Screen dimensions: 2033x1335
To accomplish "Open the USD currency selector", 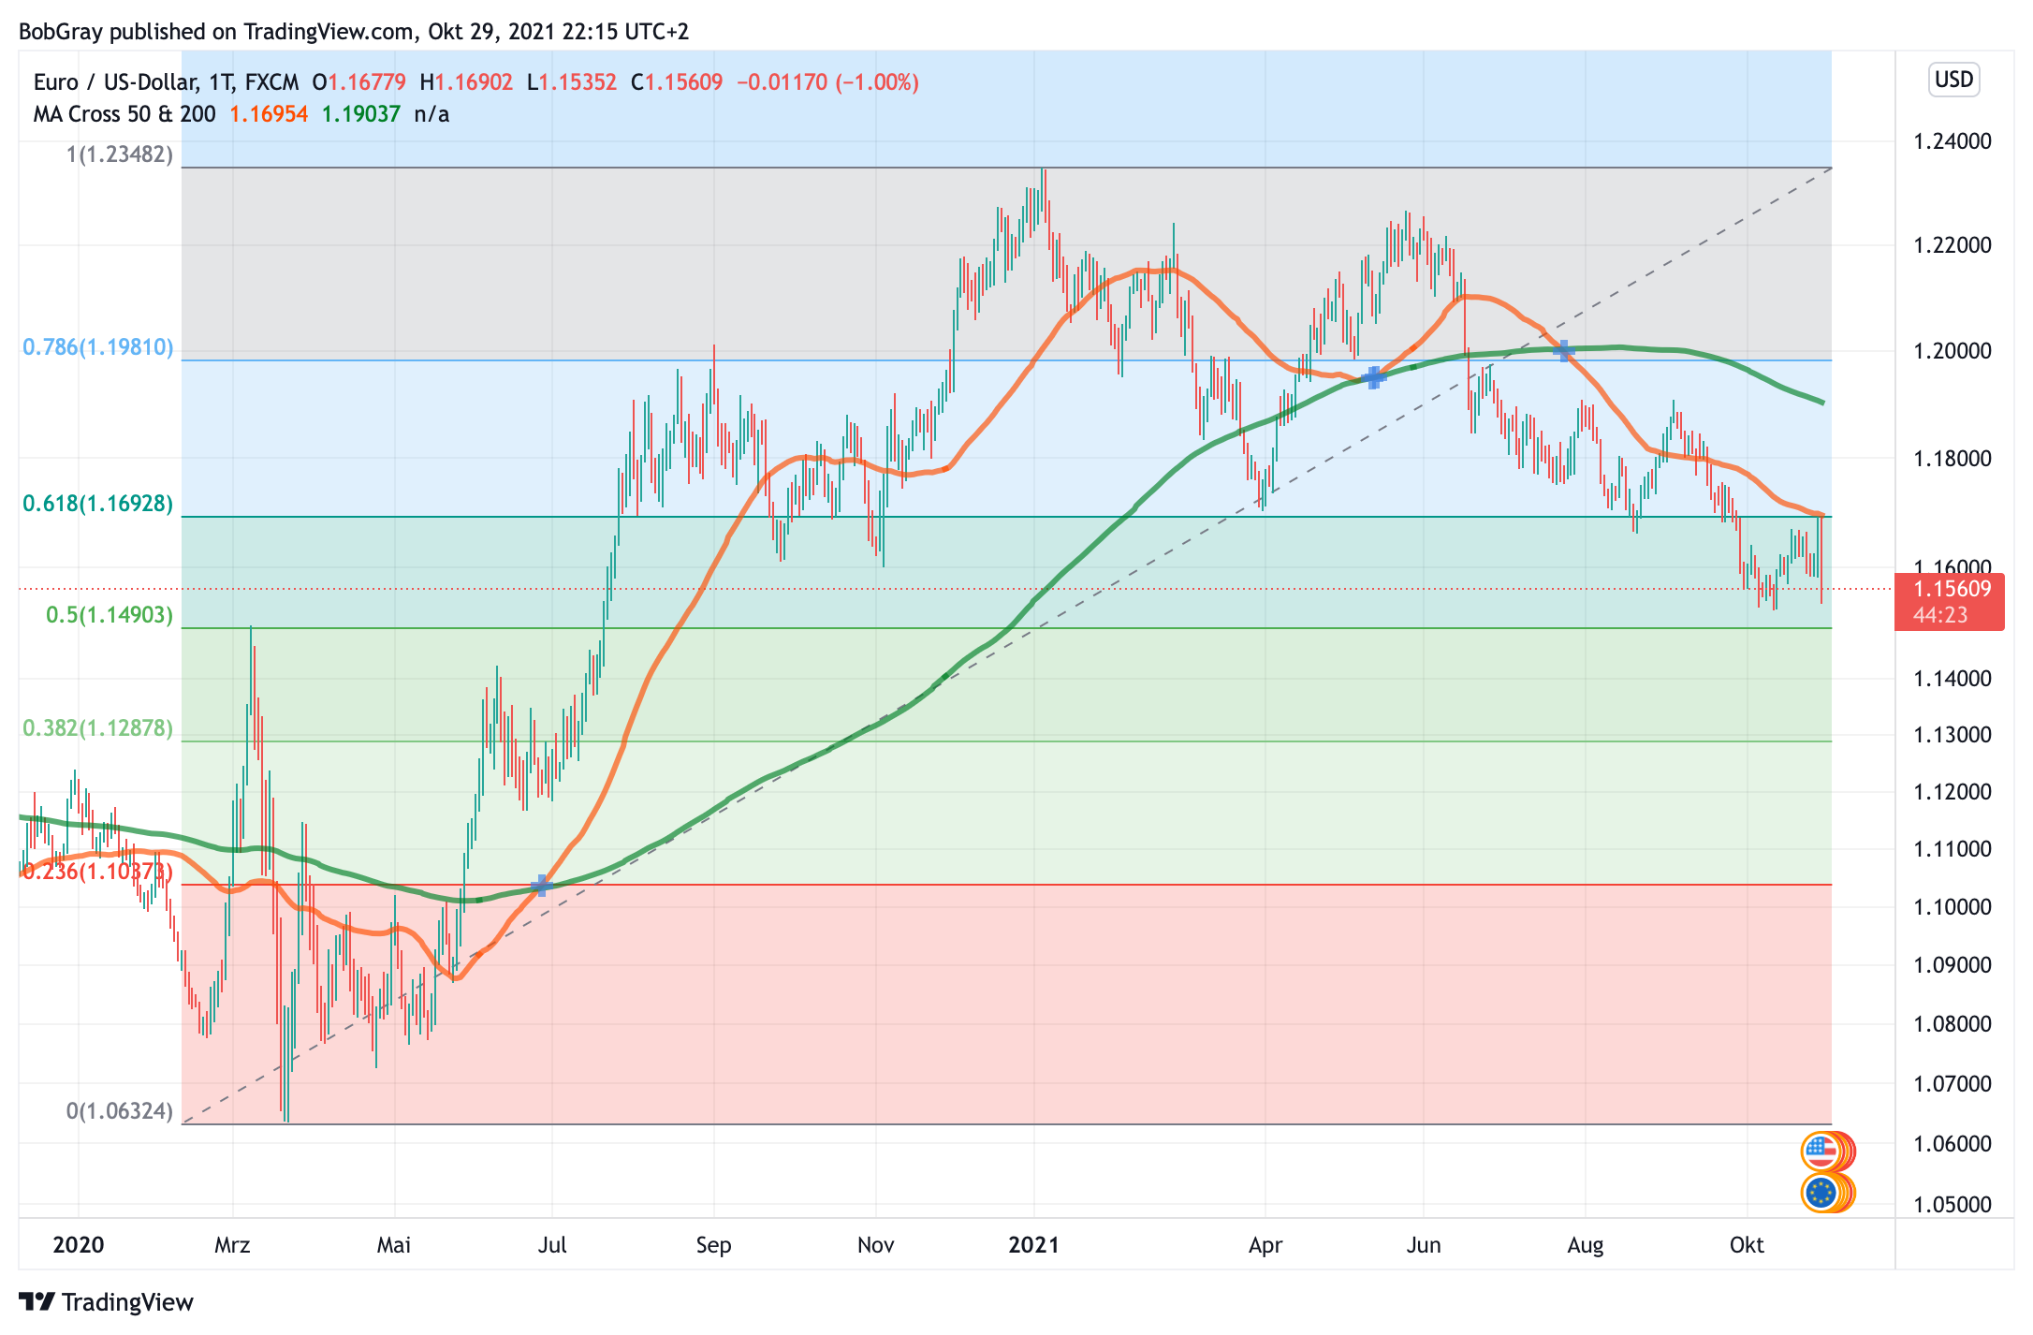I will [1953, 80].
